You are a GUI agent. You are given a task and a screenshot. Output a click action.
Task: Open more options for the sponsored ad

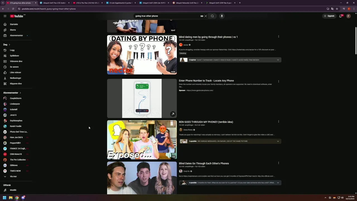tap(278, 82)
